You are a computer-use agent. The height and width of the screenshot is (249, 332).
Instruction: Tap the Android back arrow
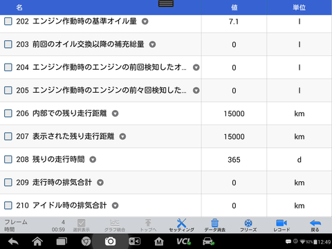coord(13,241)
